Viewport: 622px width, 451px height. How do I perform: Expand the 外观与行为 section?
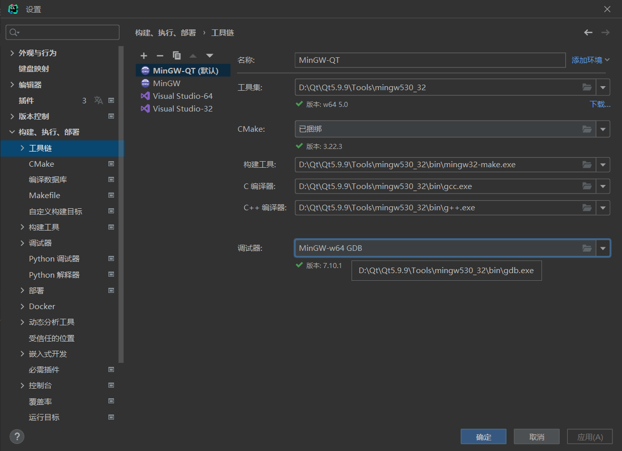(x=12, y=53)
